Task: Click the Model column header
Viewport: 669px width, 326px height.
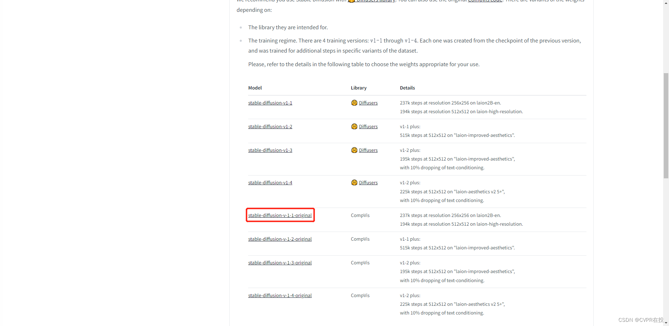Action: click(x=255, y=88)
